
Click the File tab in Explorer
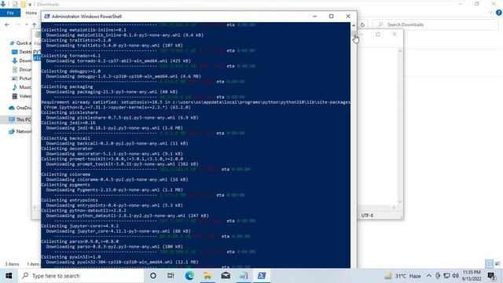click(x=10, y=13)
